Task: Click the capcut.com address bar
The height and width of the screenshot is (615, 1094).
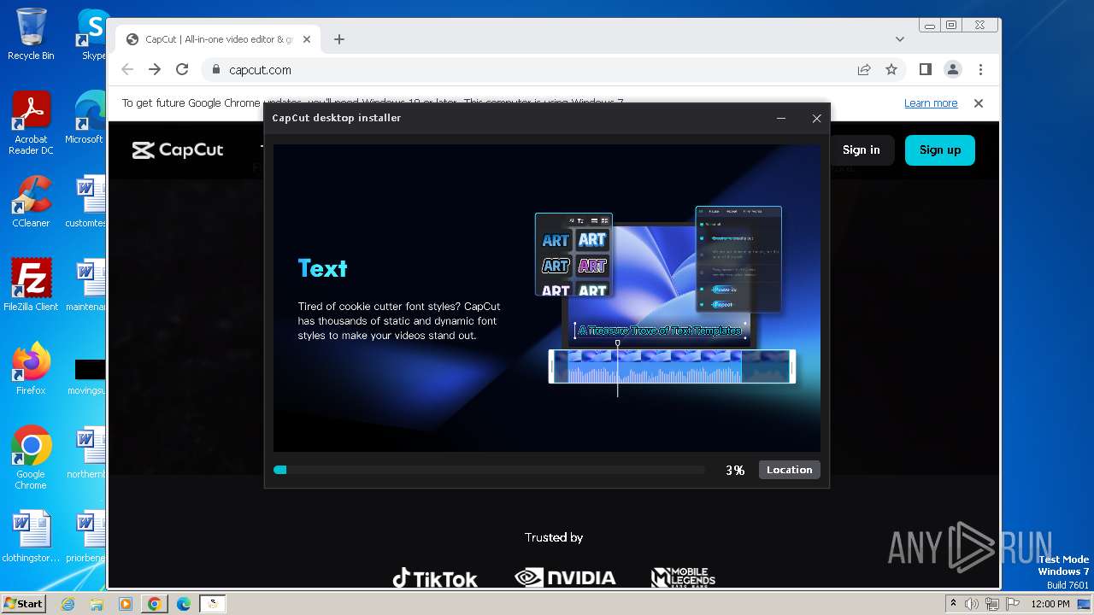Action: pos(530,70)
